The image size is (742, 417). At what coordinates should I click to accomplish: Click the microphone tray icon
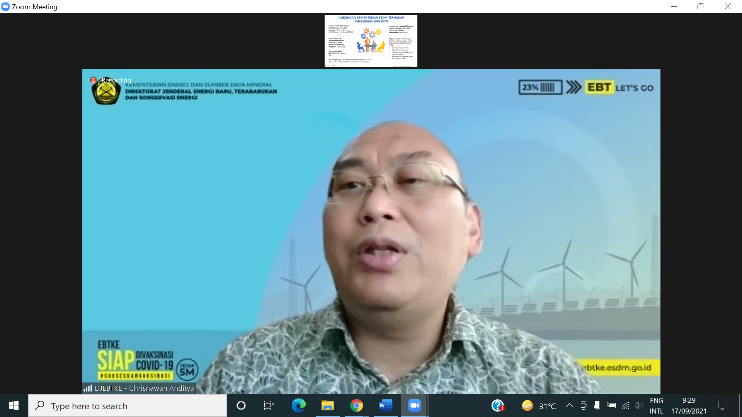(x=597, y=405)
